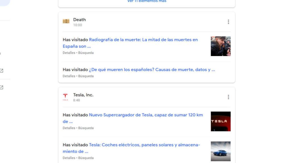The width and height of the screenshot is (291, 163).
Task: Open the three-dot menu for the Death card
Action: click(x=228, y=22)
